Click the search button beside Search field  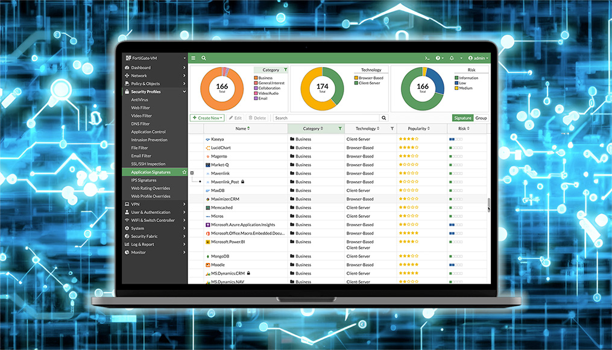pyautogui.click(x=384, y=118)
